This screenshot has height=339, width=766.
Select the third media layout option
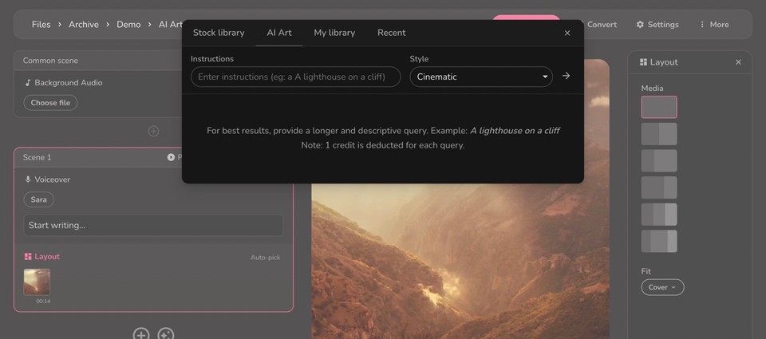pos(659,160)
